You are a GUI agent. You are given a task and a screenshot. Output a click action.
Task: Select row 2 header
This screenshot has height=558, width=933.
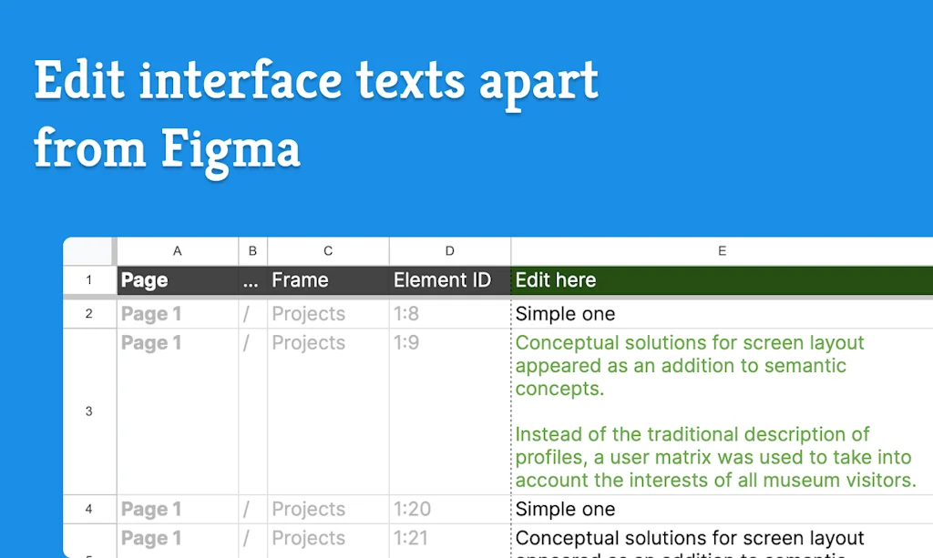click(x=88, y=314)
